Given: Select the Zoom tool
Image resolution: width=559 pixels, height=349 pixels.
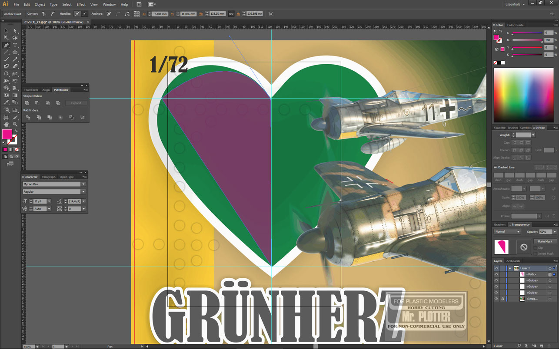Looking at the screenshot, I should coord(15,124).
